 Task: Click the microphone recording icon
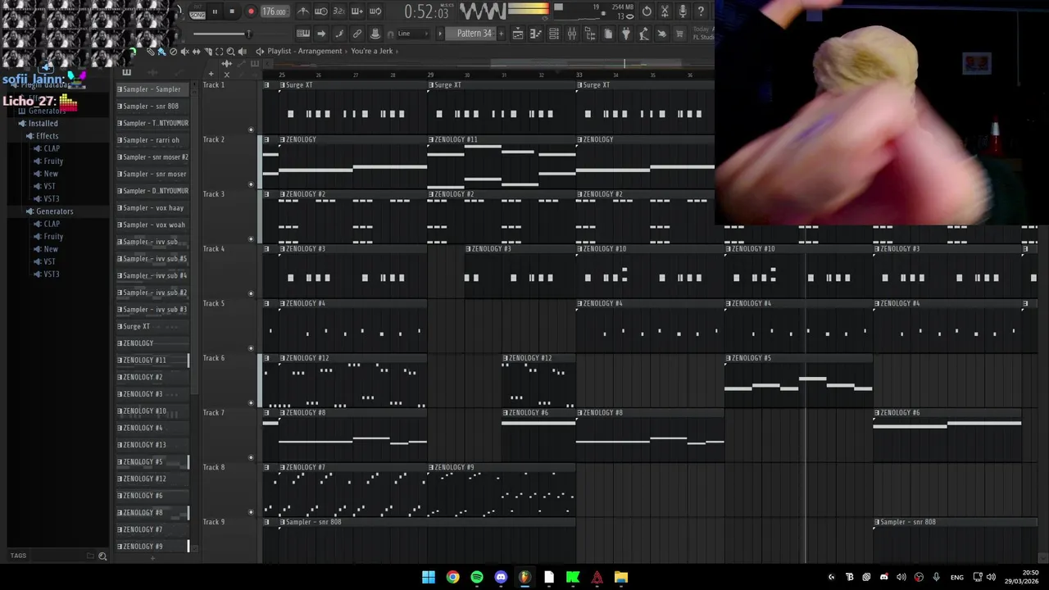click(x=683, y=11)
